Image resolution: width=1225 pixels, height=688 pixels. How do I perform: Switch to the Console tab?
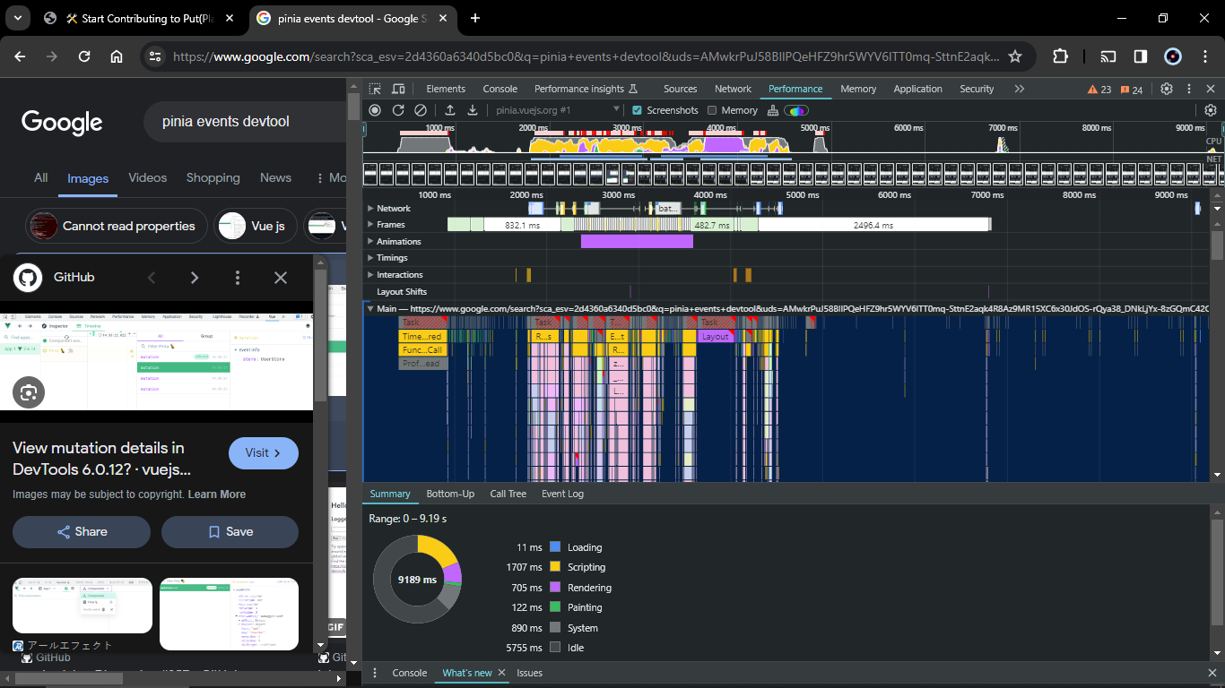(x=500, y=89)
